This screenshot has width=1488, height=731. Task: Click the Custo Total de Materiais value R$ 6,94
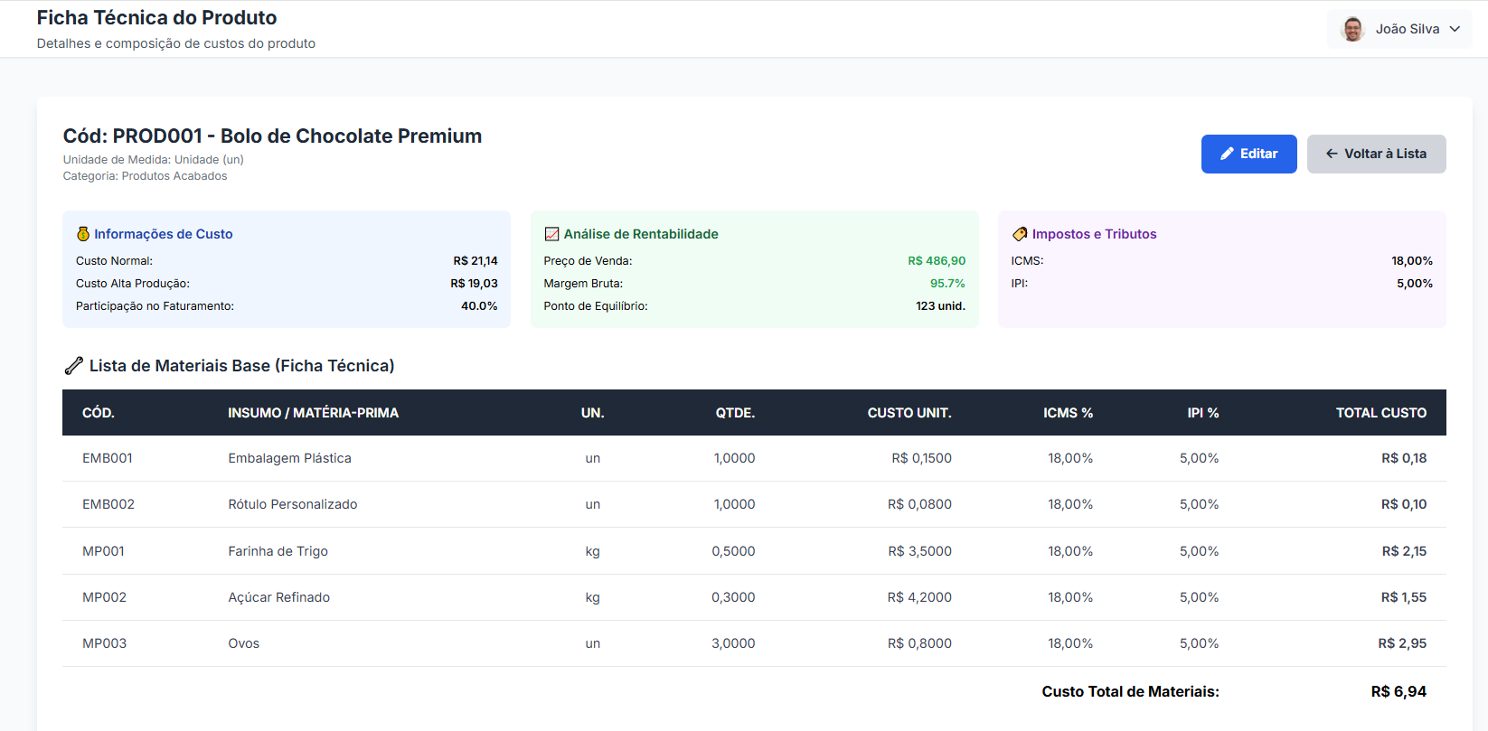(1399, 691)
